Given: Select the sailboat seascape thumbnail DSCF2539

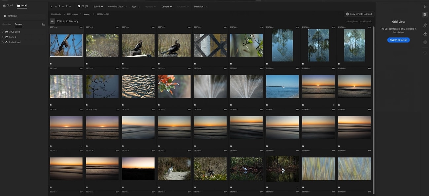Looking at the screenshot, I should pos(282,86).
